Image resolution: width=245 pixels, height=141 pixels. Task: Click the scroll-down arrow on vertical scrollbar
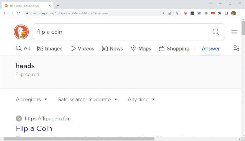pyautogui.click(x=243, y=135)
